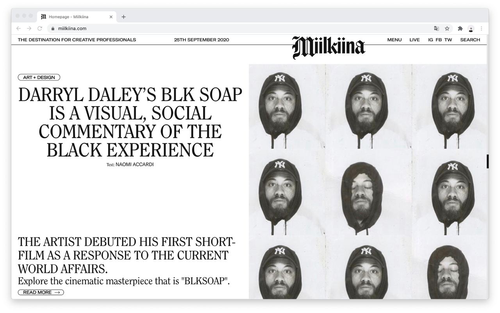This screenshot has width=500, height=313.
Task: Click the browser back arrow
Action: pyautogui.click(x=18, y=28)
